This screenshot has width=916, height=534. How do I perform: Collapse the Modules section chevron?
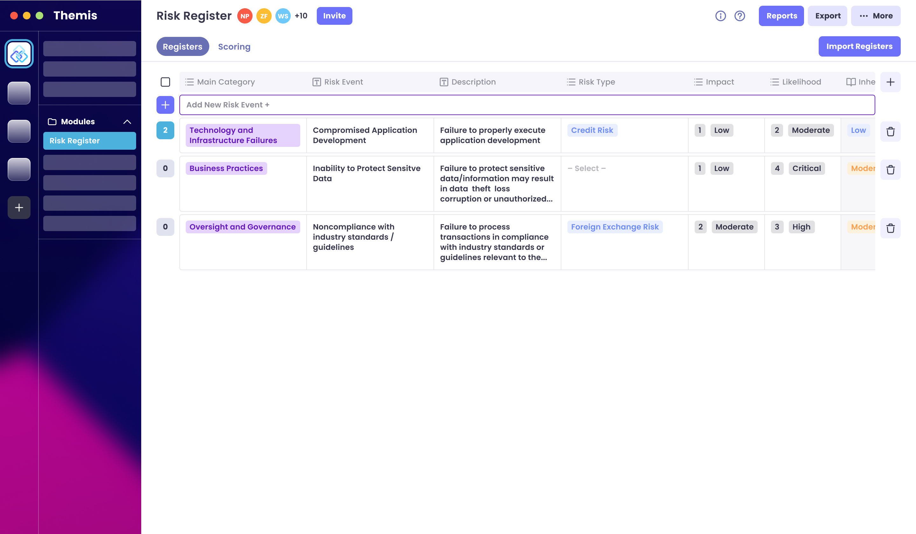click(x=127, y=122)
